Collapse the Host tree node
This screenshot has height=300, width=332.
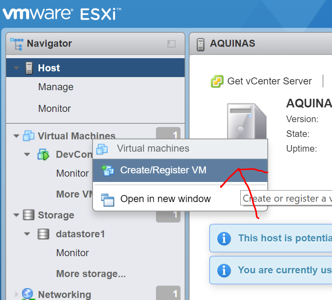coord(16,68)
